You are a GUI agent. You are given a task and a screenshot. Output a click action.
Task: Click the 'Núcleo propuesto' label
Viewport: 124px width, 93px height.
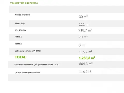pos(22,15)
